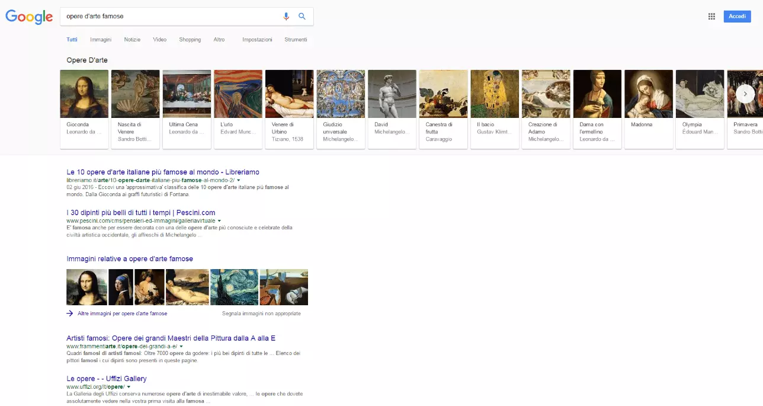Viewport: 763px width, 406px height.
Task: Open Il bacio by Klimt card
Action: point(495,109)
